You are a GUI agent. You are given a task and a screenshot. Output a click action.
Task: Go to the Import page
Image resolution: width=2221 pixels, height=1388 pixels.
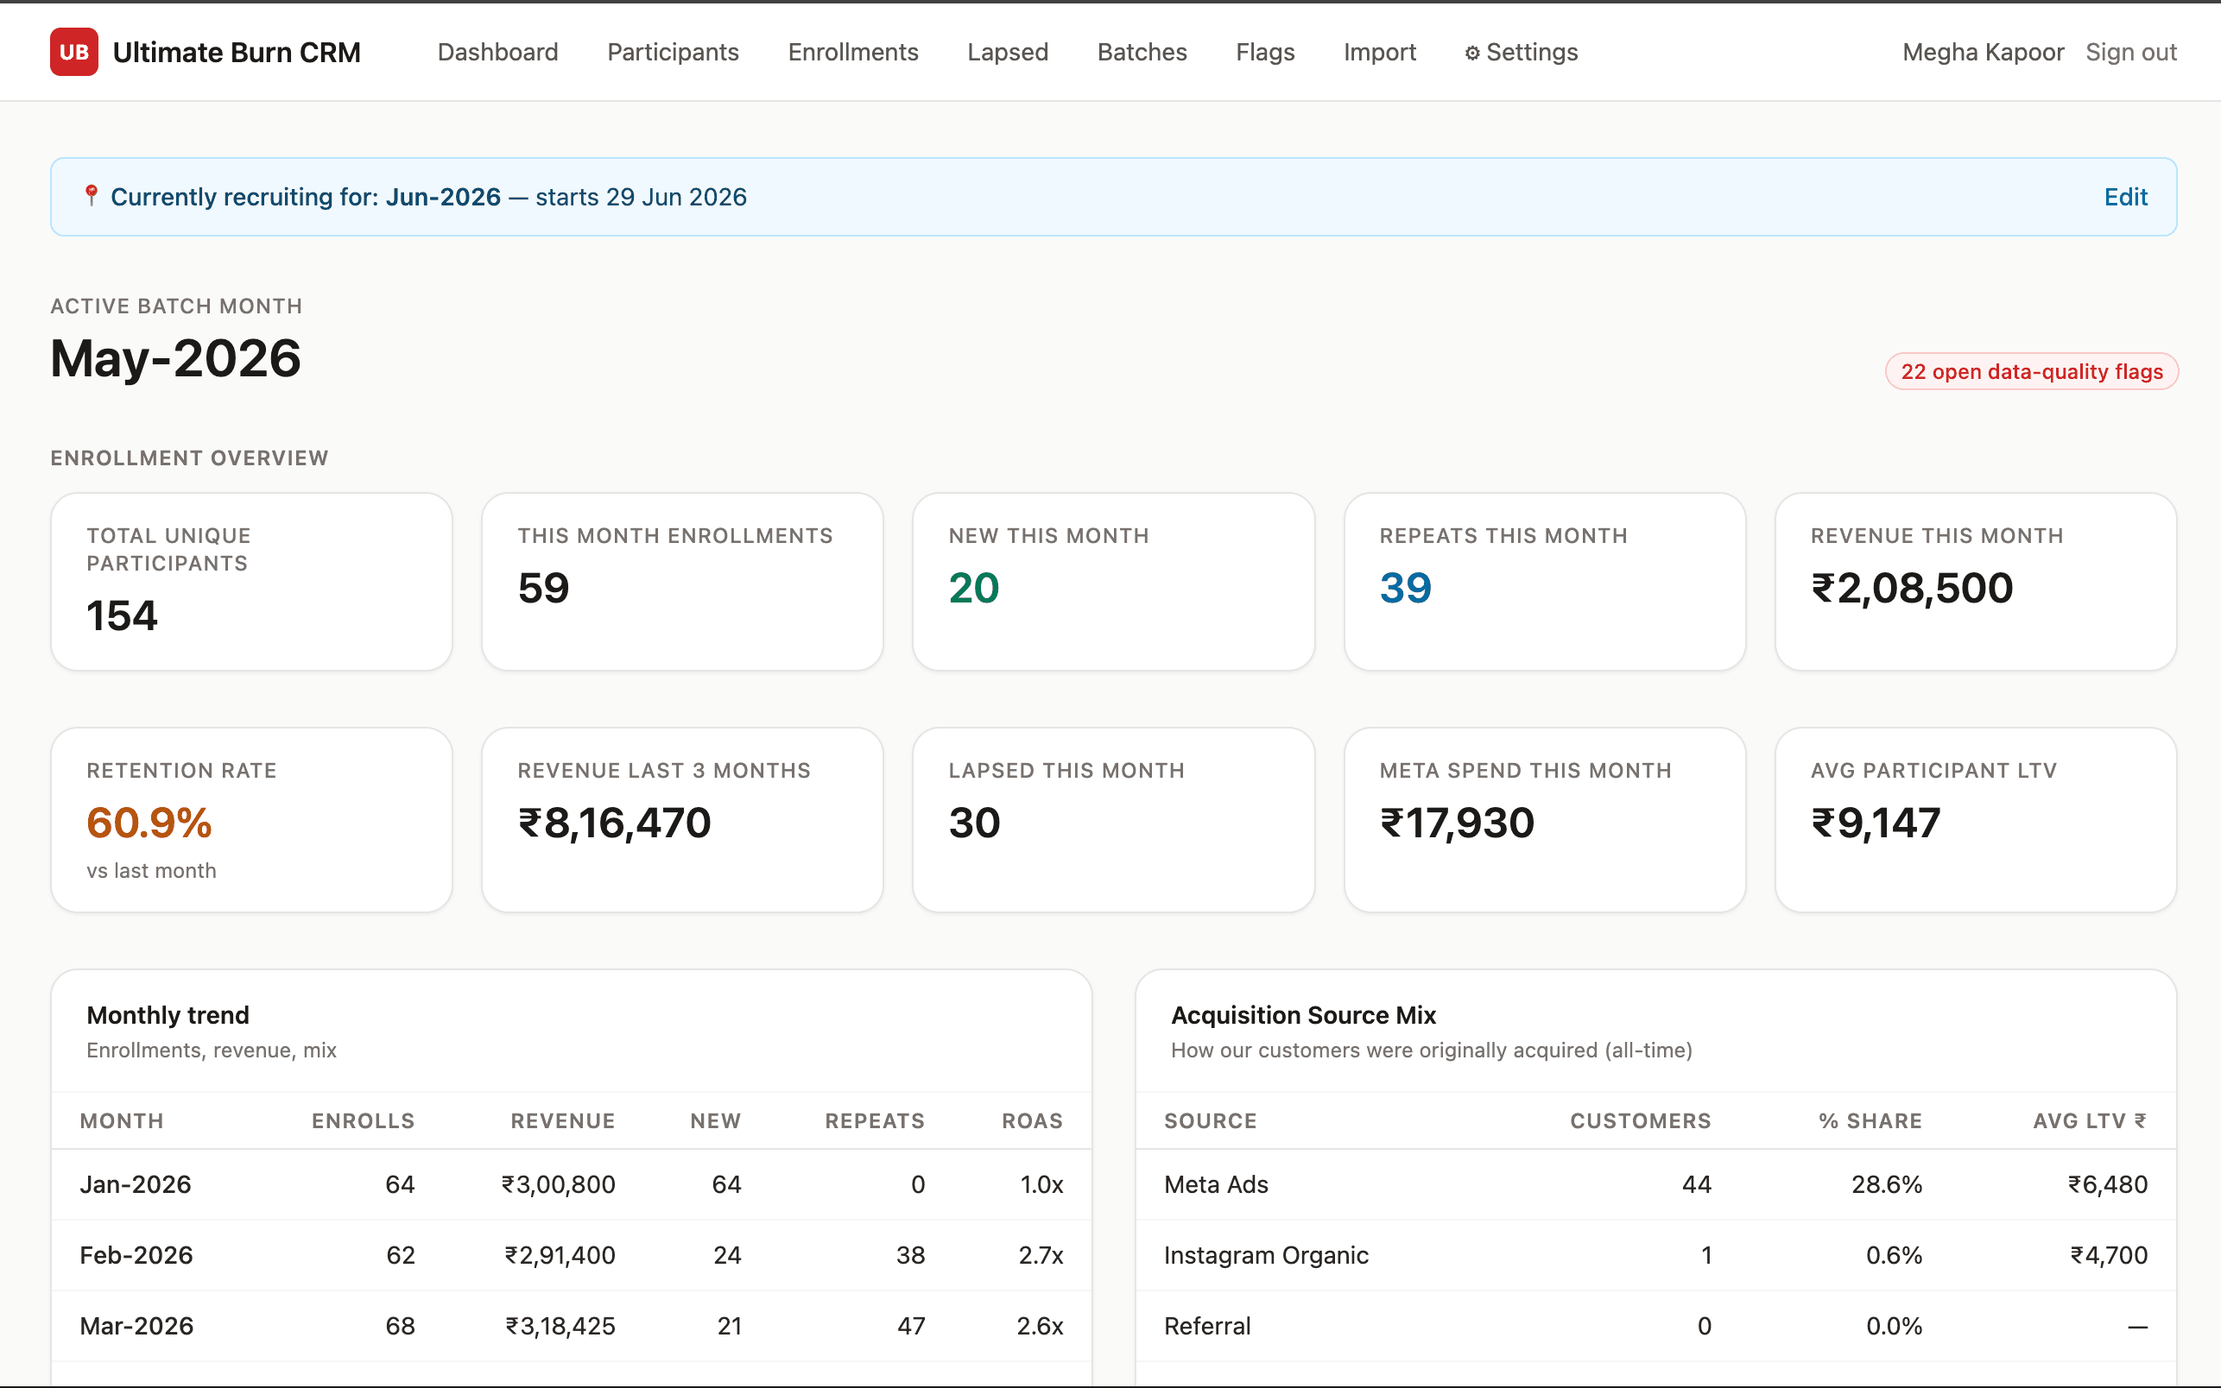pyautogui.click(x=1380, y=53)
